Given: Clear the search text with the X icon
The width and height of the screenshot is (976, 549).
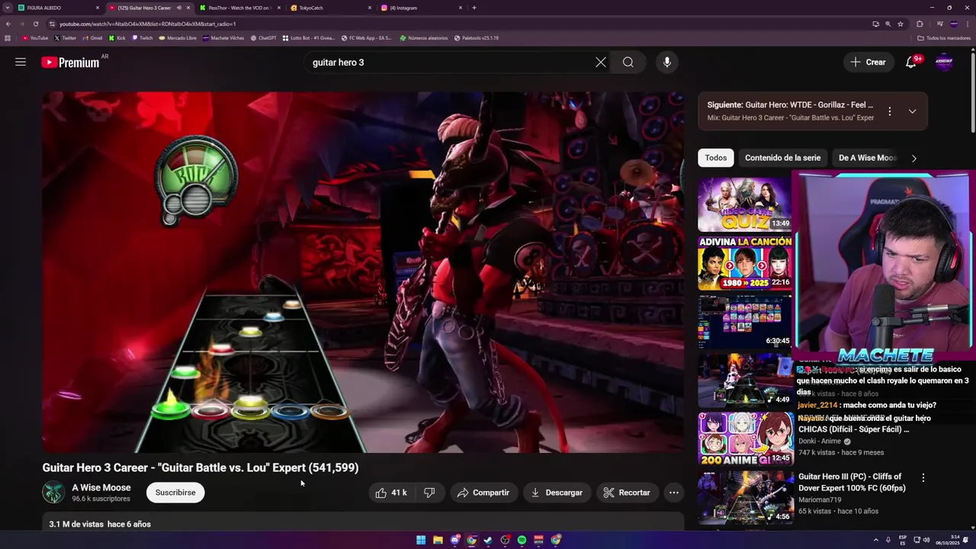Looking at the screenshot, I should click(x=601, y=63).
